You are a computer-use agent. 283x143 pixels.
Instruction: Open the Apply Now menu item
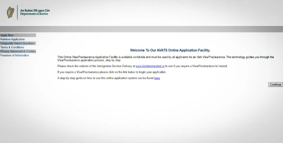click(7, 35)
